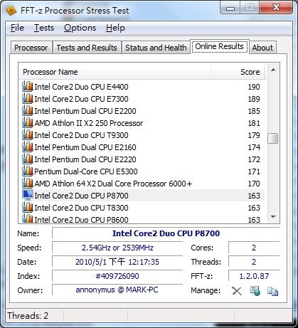
Task: Click the chart icon beside Pentium Dual E2200
Action: (28, 111)
